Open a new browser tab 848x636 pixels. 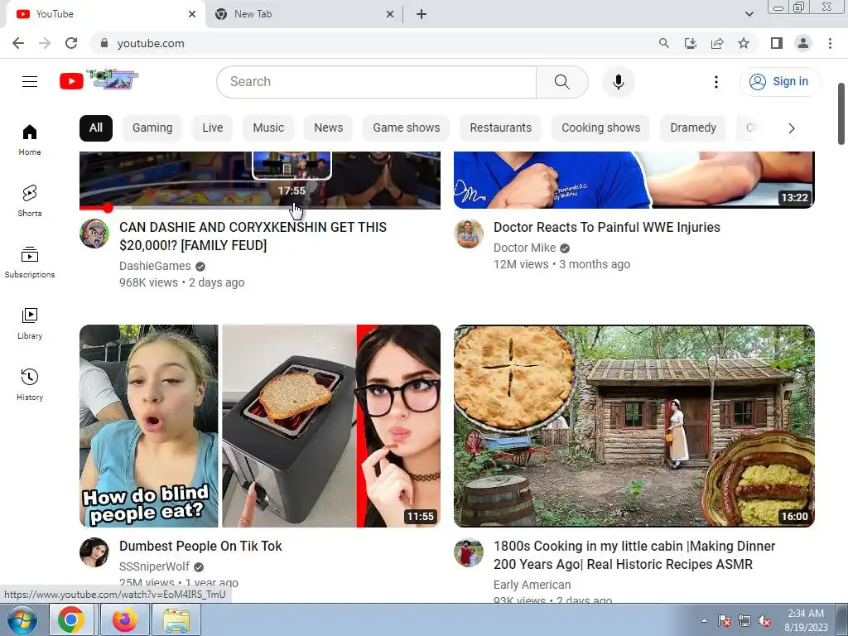pos(422,15)
